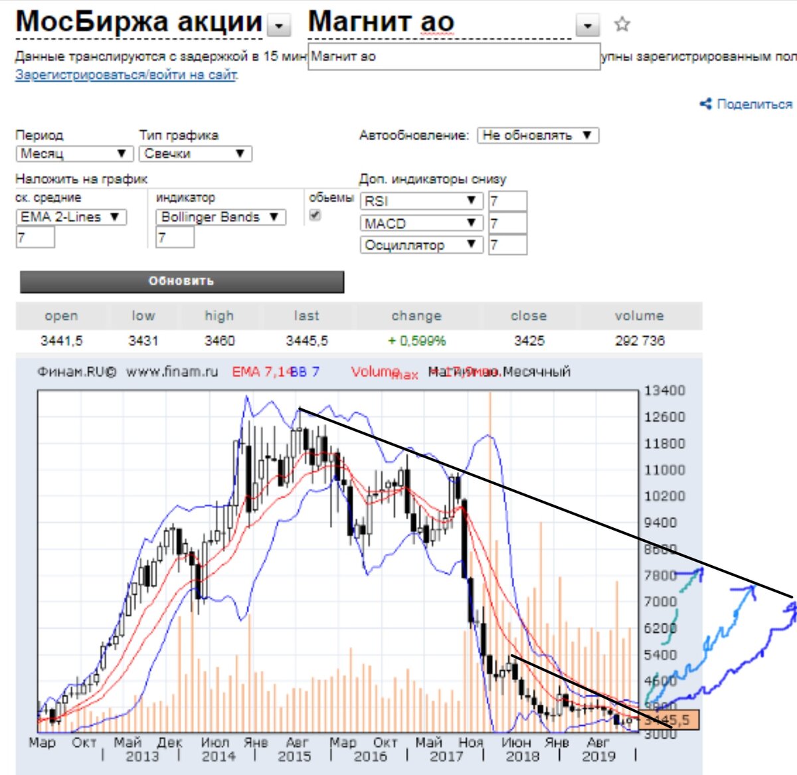Click the BB 7 chart legend
Screen dimensions: 797x775
305,372
